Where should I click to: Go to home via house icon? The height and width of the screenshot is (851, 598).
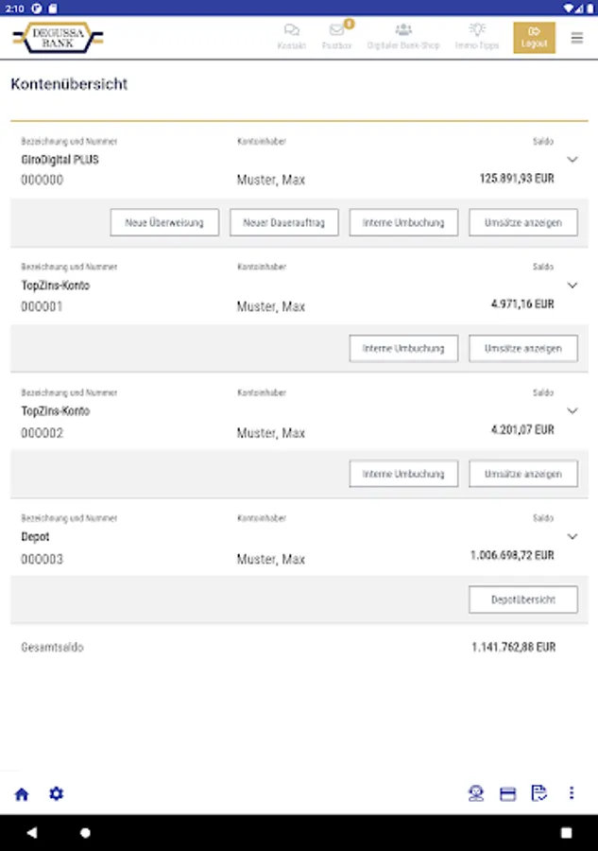pos(22,794)
